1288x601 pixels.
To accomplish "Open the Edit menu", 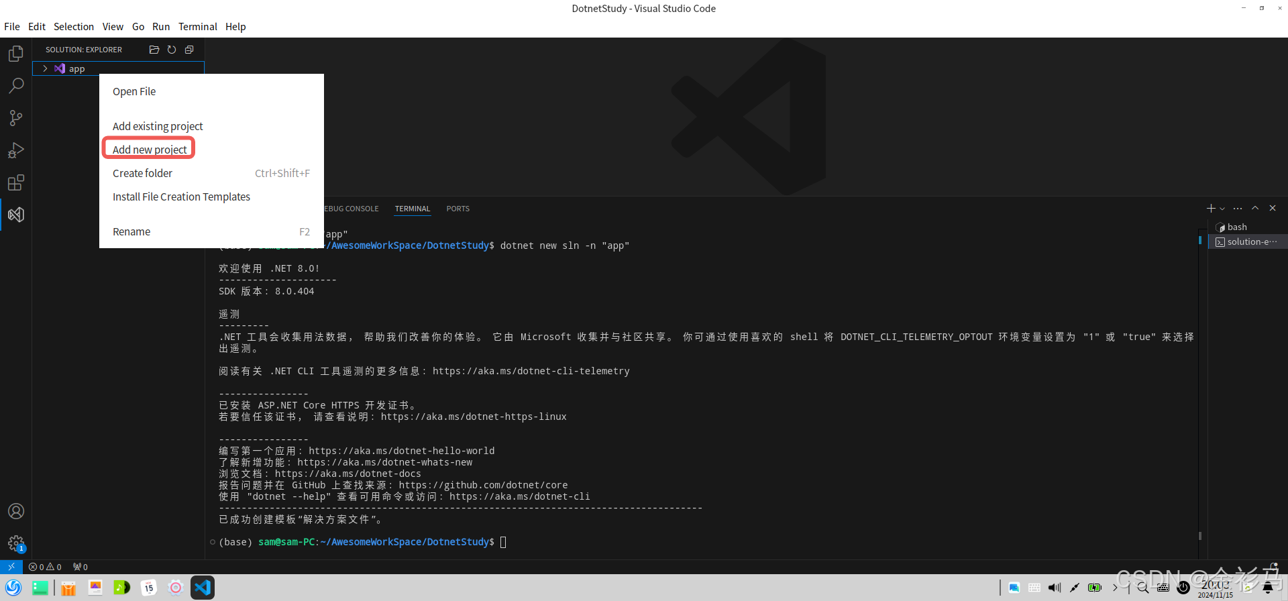I will (x=37, y=27).
